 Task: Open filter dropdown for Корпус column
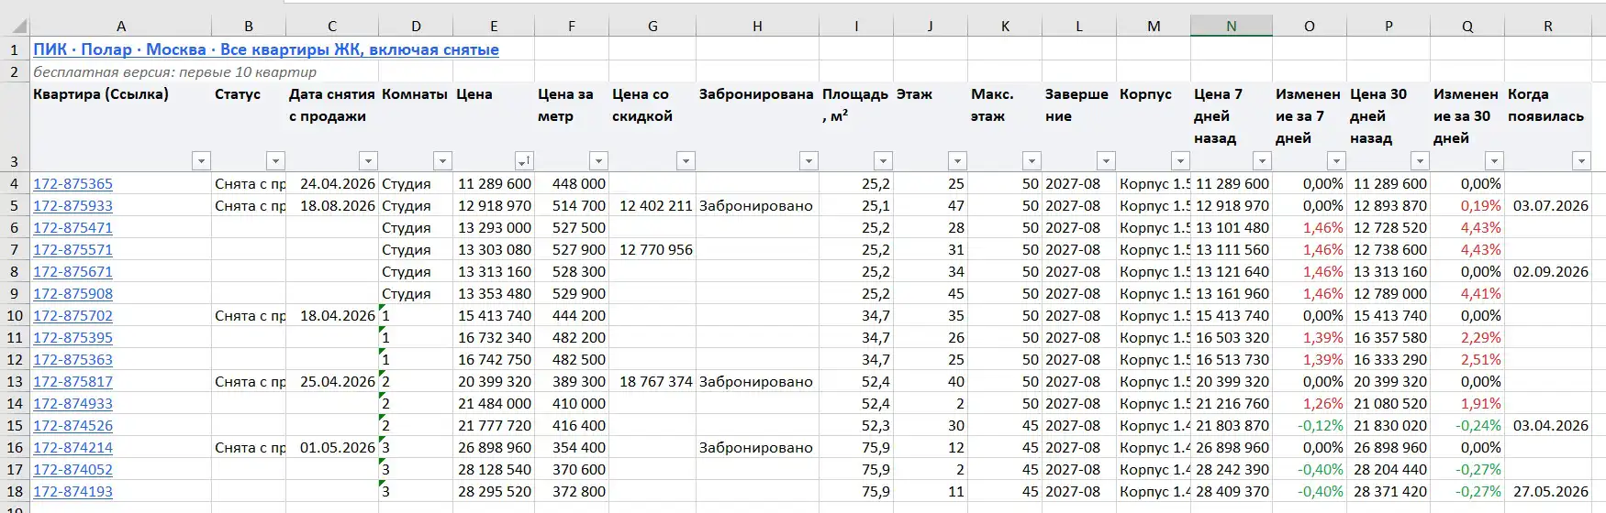point(1180,161)
